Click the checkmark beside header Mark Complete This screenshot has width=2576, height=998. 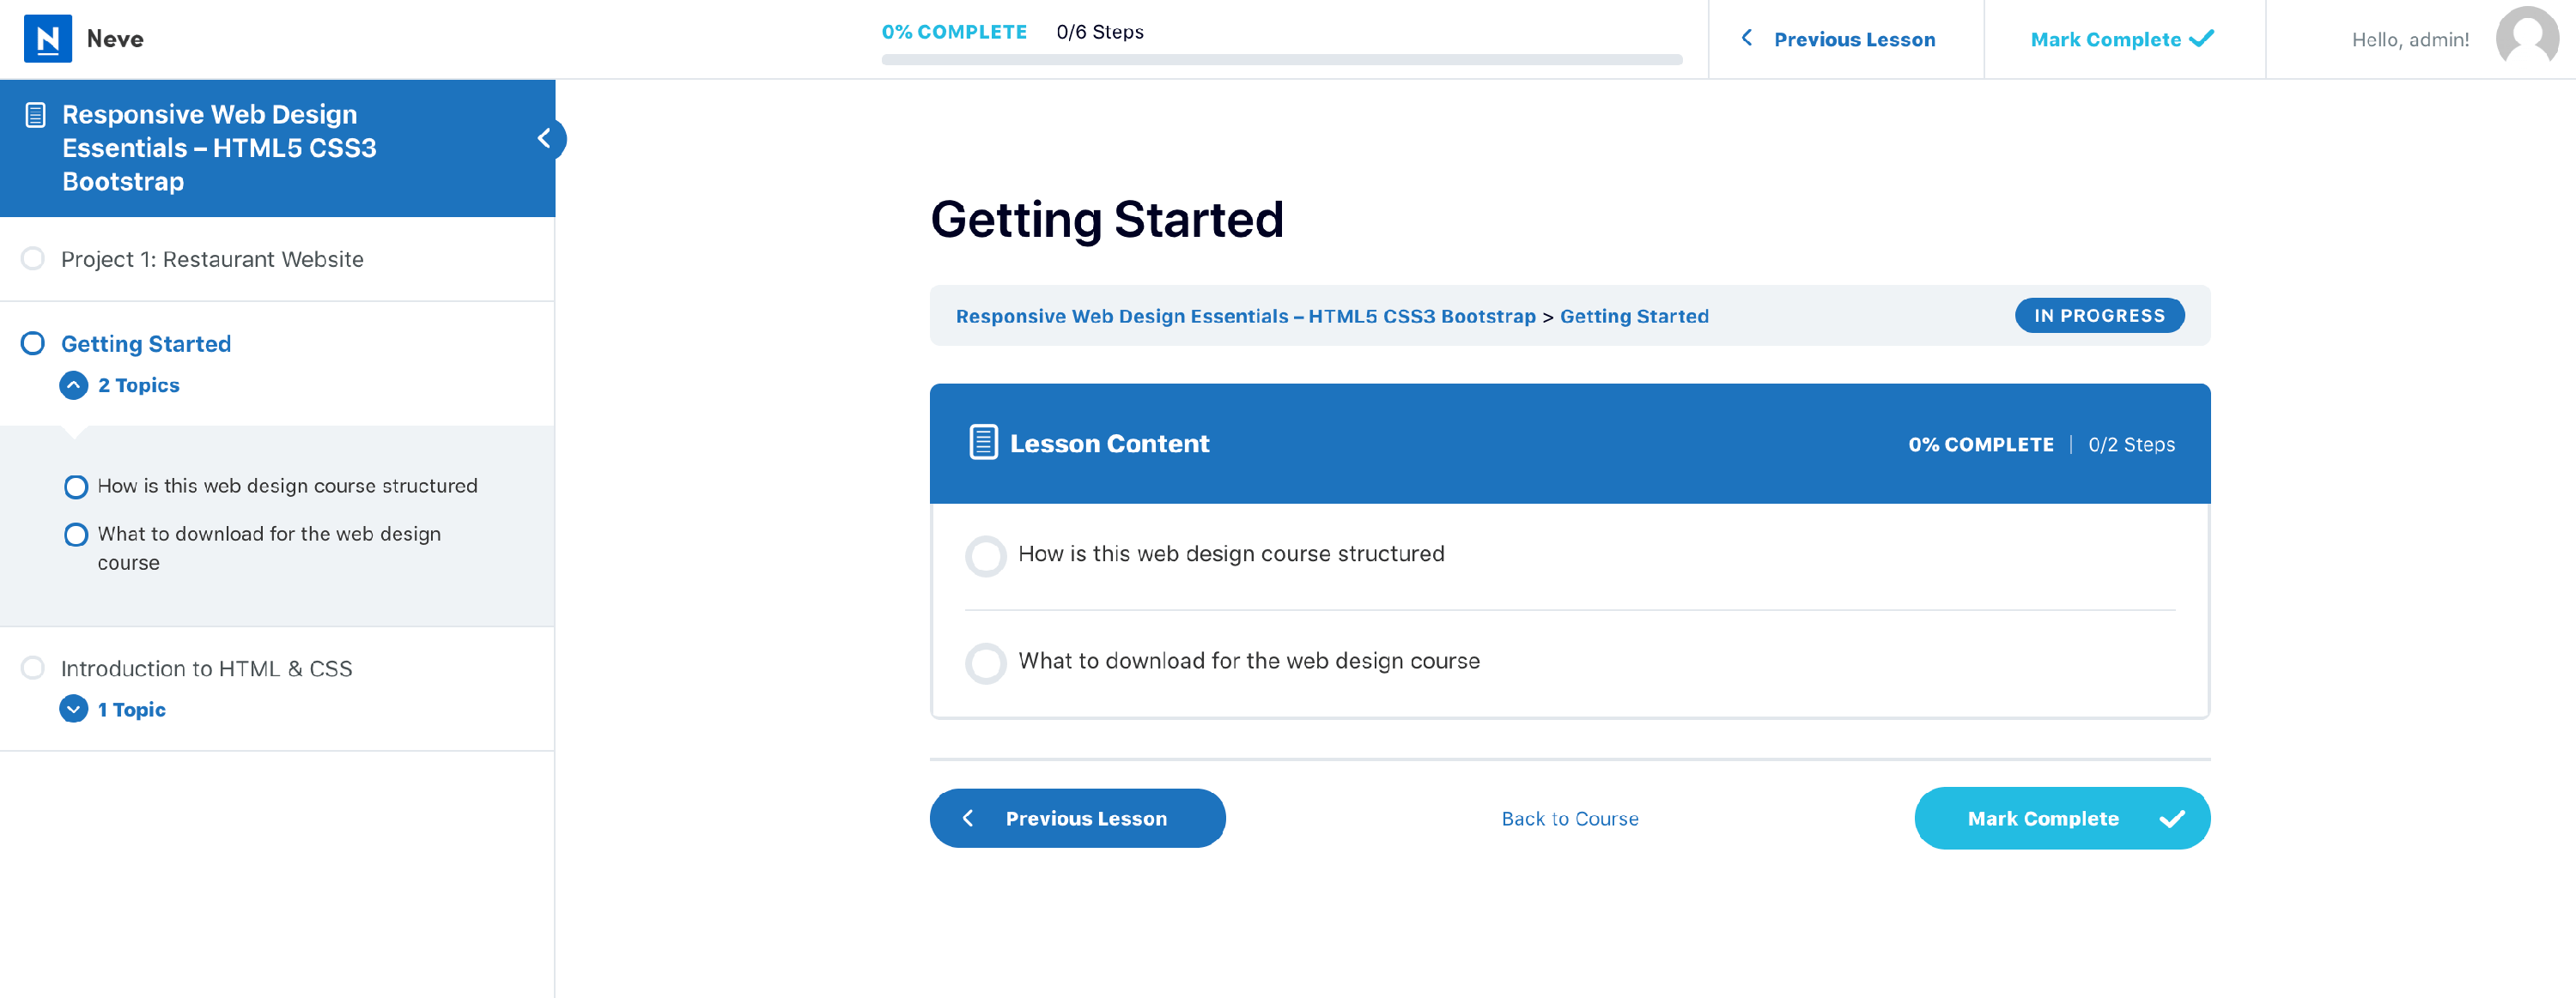pos(2202,39)
